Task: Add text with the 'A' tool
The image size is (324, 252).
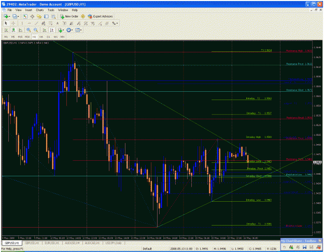Action: point(58,23)
